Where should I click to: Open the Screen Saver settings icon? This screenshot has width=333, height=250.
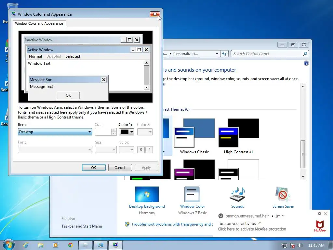pyautogui.click(x=283, y=194)
